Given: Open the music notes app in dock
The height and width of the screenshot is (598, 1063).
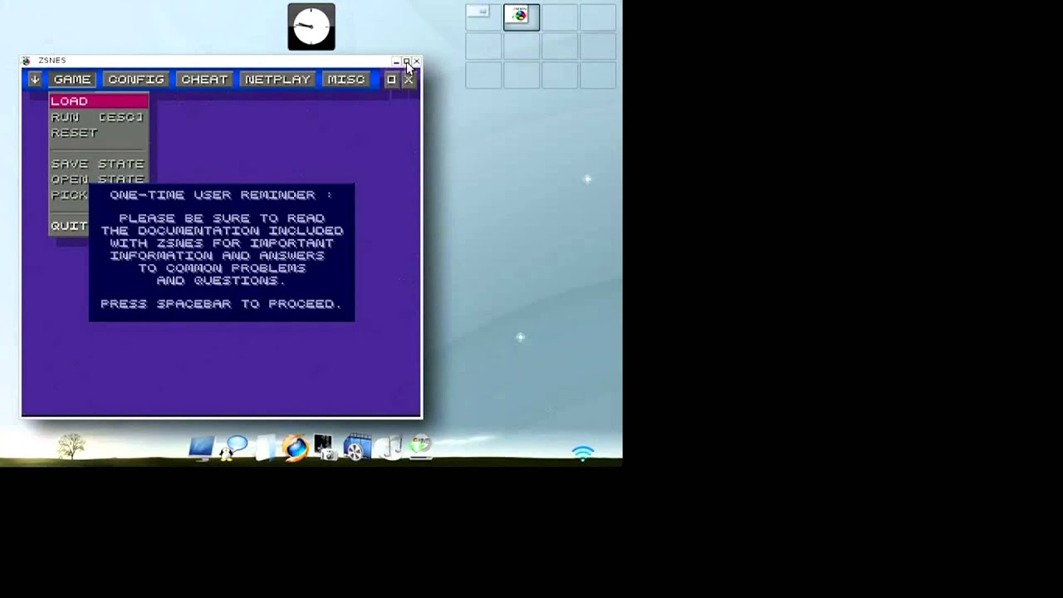Looking at the screenshot, I should [x=389, y=448].
